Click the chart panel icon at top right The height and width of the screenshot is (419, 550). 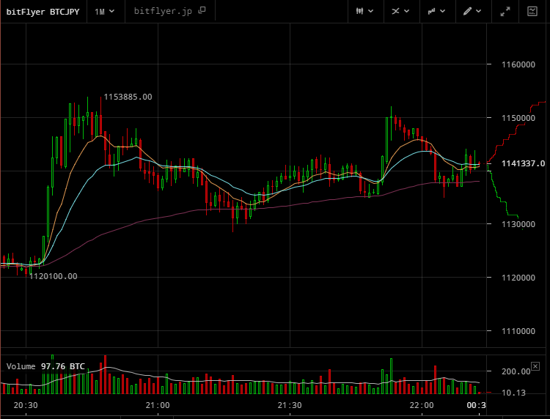pos(532,11)
